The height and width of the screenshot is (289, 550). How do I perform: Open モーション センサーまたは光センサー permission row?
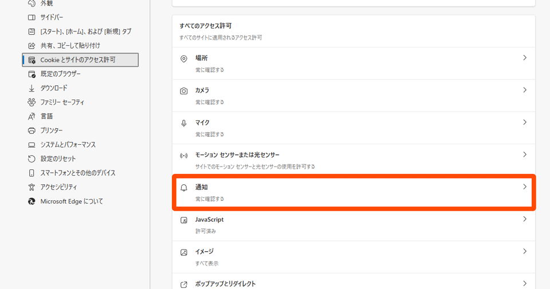[x=353, y=160]
